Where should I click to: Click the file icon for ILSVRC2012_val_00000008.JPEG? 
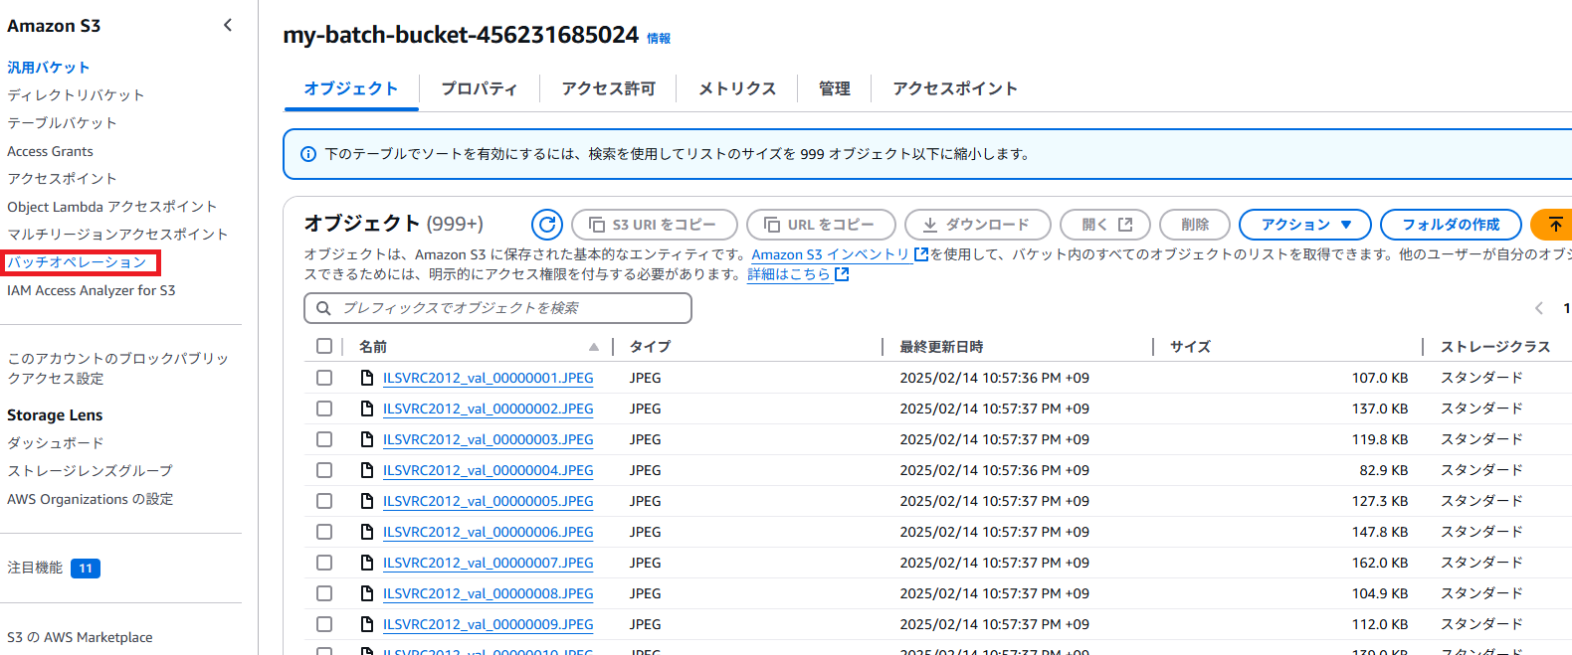367,593
